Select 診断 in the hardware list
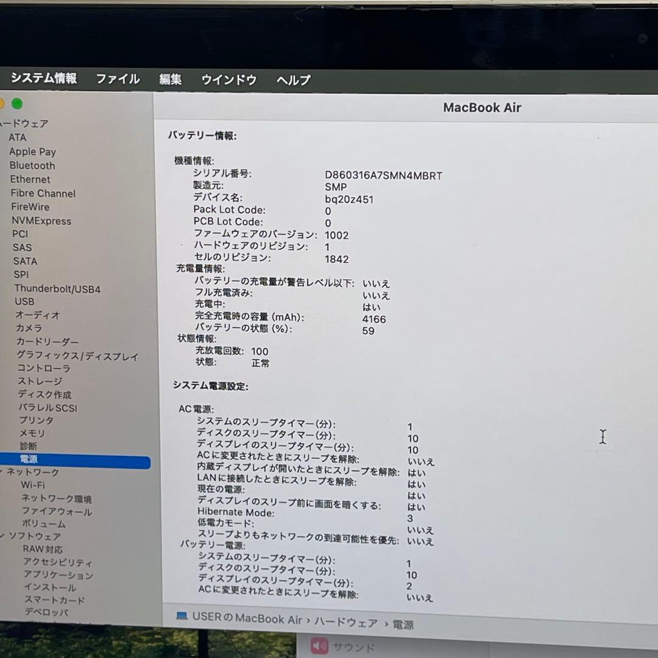The width and height of the screenshot is (658, 658). coord(28,447)
